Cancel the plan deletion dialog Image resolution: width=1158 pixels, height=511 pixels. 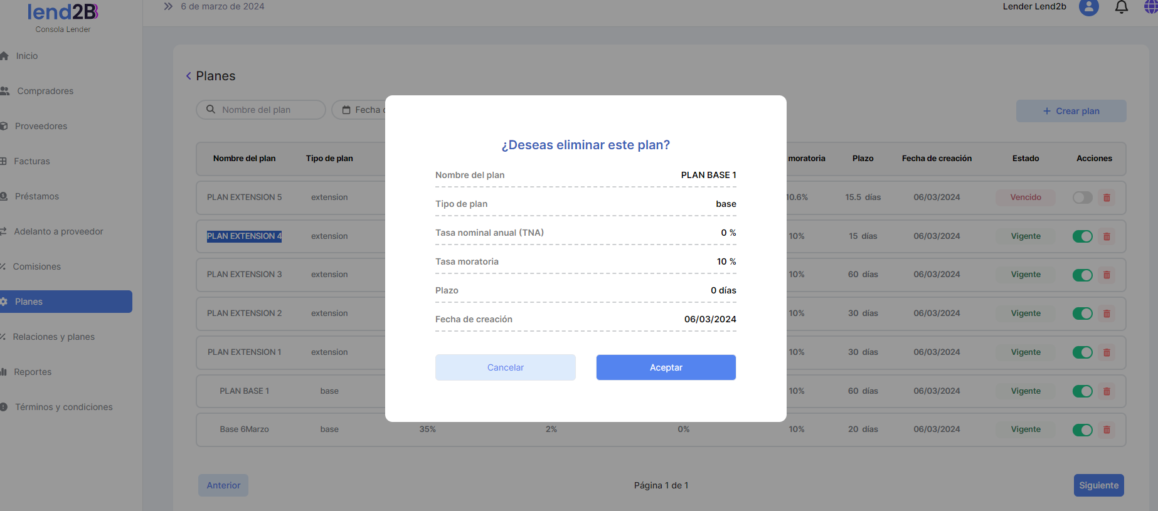(x=505, y=367)
